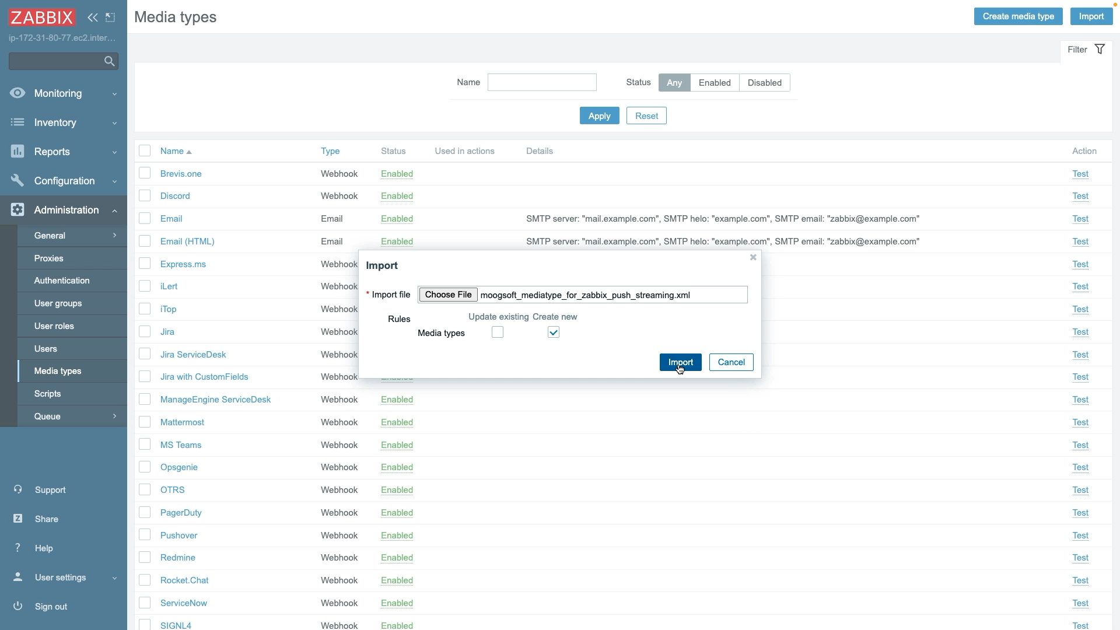
Task: Sort by Type column header
Action: click(330, 151)
